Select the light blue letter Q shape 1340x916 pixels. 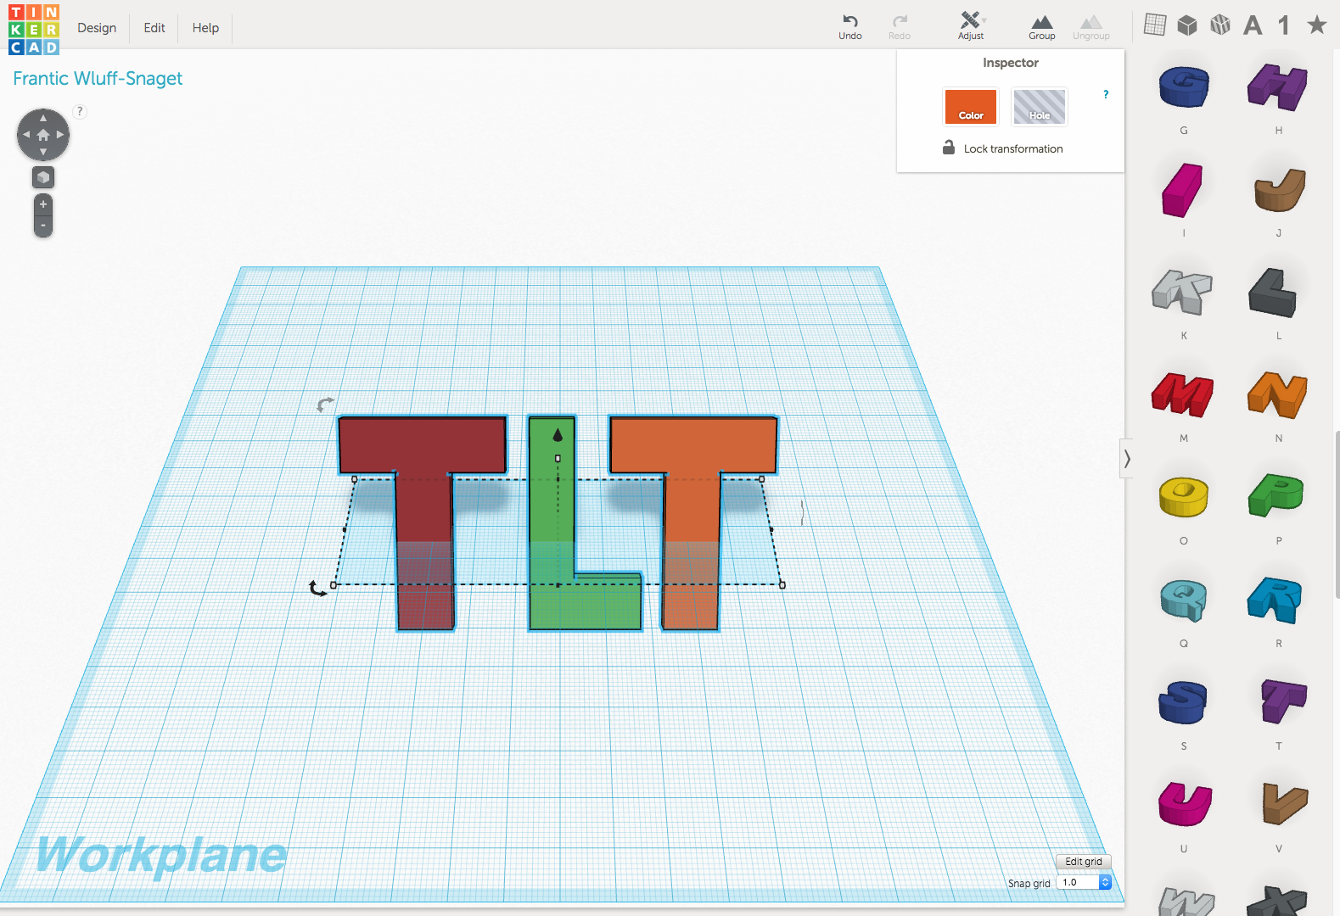(x=1184, y=600)
